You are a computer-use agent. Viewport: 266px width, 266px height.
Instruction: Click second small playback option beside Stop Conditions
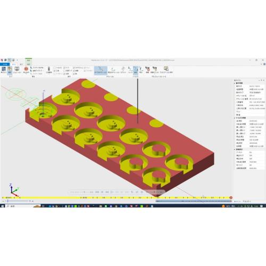click(36, 71)
